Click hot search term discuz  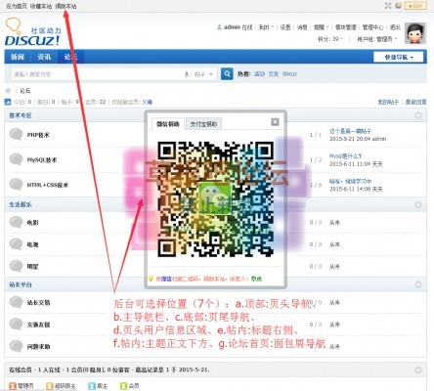(x=289, y=74)
